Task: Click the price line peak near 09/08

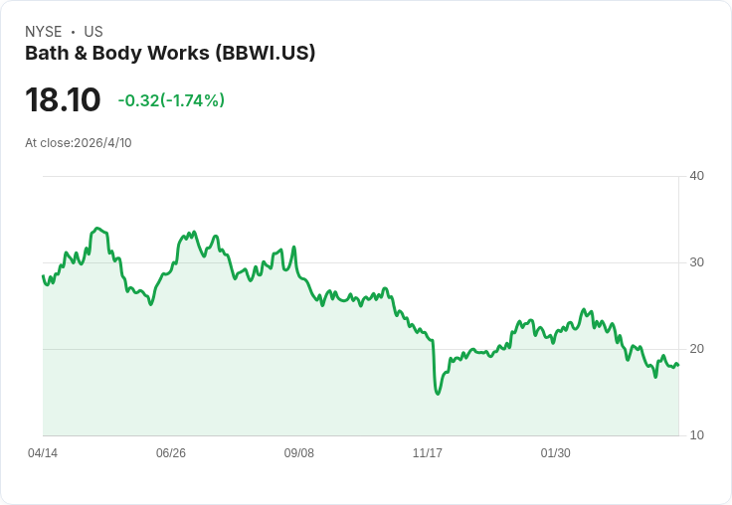Action: click(293, 247)
